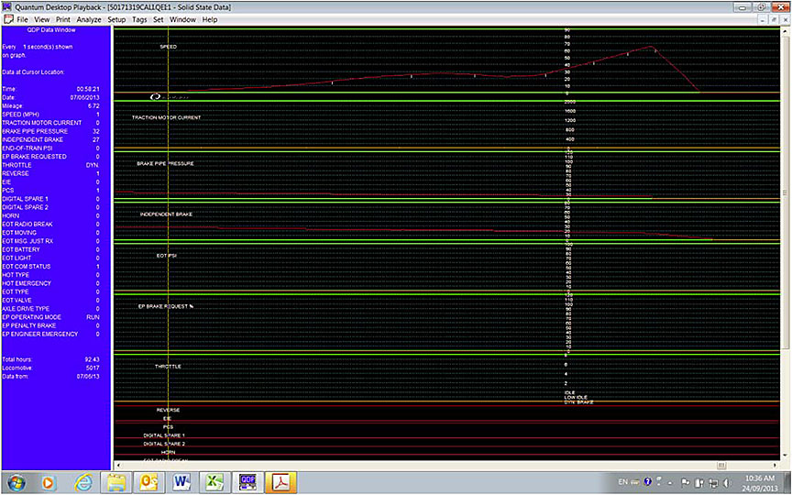
Task: Open Internet Explorer from the taskbar
Action: [x=83, y=481]
